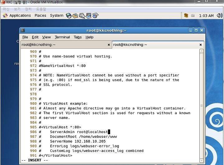The image size is (224, 165).
Task: Maximize the terminal window
Action: click(196, 30)
